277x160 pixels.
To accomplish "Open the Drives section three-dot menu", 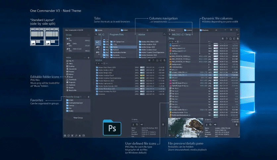I will [88, 35].
